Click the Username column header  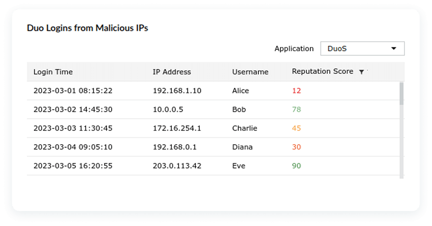click(250, 72)
